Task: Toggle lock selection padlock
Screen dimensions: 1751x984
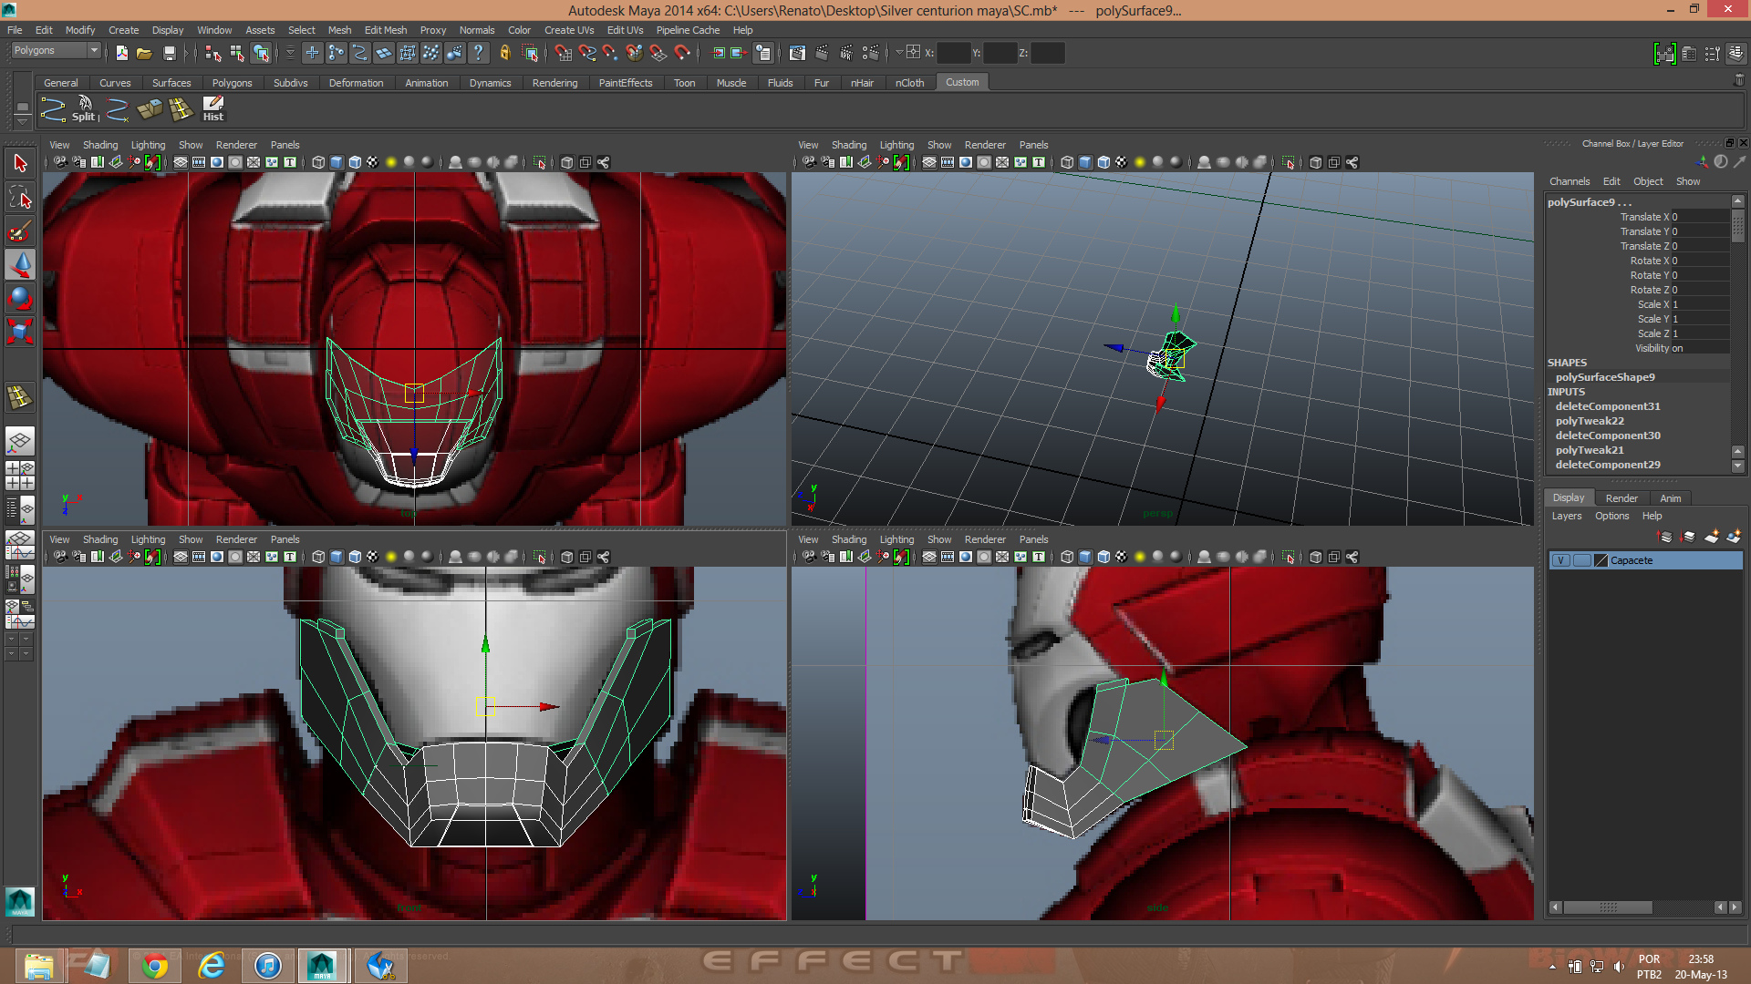Action: coord(504,53)
